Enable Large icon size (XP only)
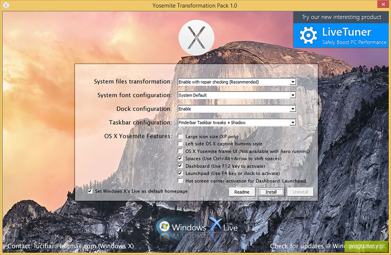391x255 pixels. (180, 136)
